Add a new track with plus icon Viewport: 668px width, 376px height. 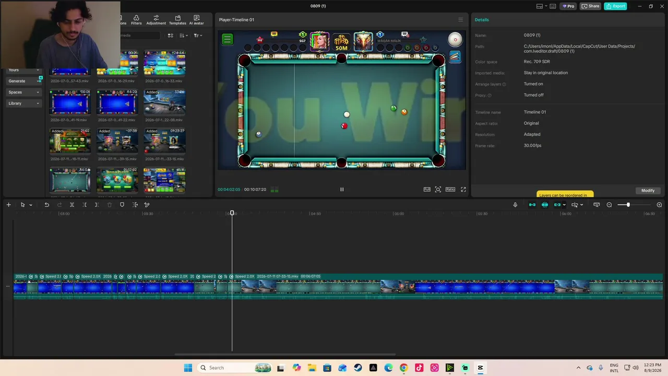click(8, 205)
